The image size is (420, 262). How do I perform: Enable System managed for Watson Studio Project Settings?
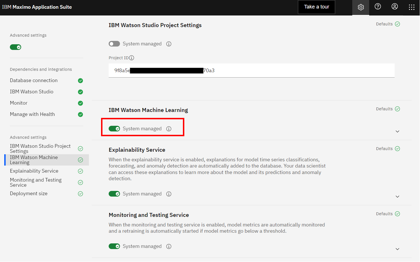[x=114, y=44]
